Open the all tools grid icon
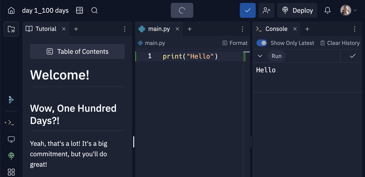The image size is (365, 177). point(11,172)
